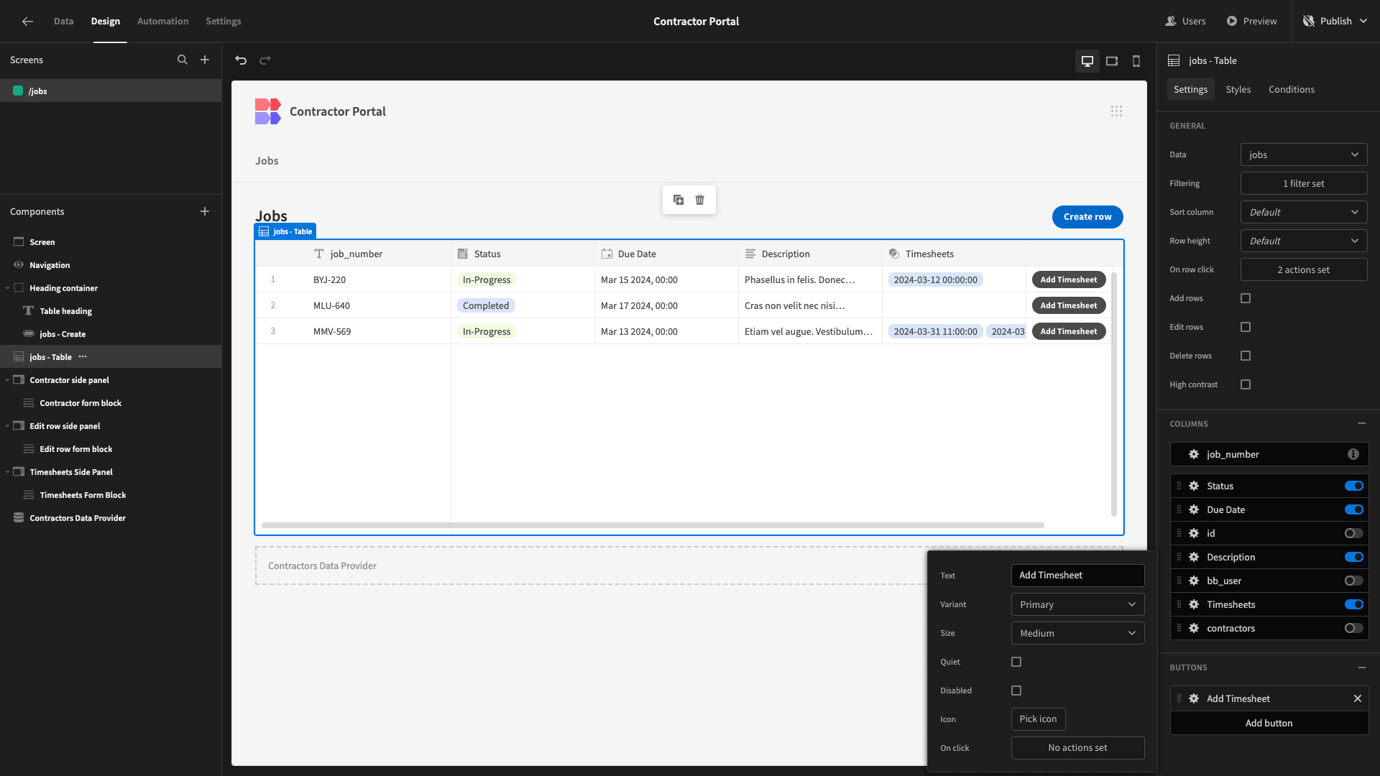The width and height of the screenshot is (1380, 776).
Task: Click the back arrow icon
Action: 27,22
